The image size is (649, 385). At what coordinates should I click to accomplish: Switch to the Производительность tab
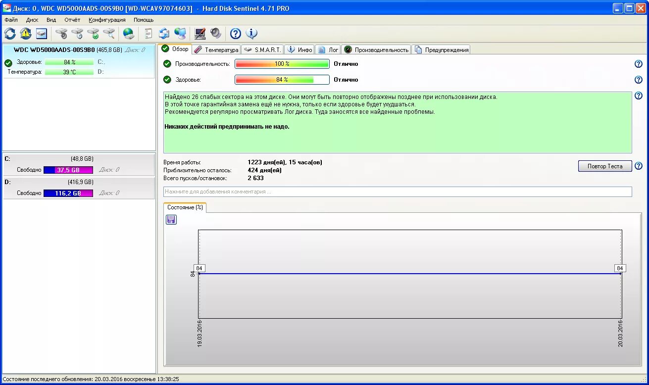point(376,49)
